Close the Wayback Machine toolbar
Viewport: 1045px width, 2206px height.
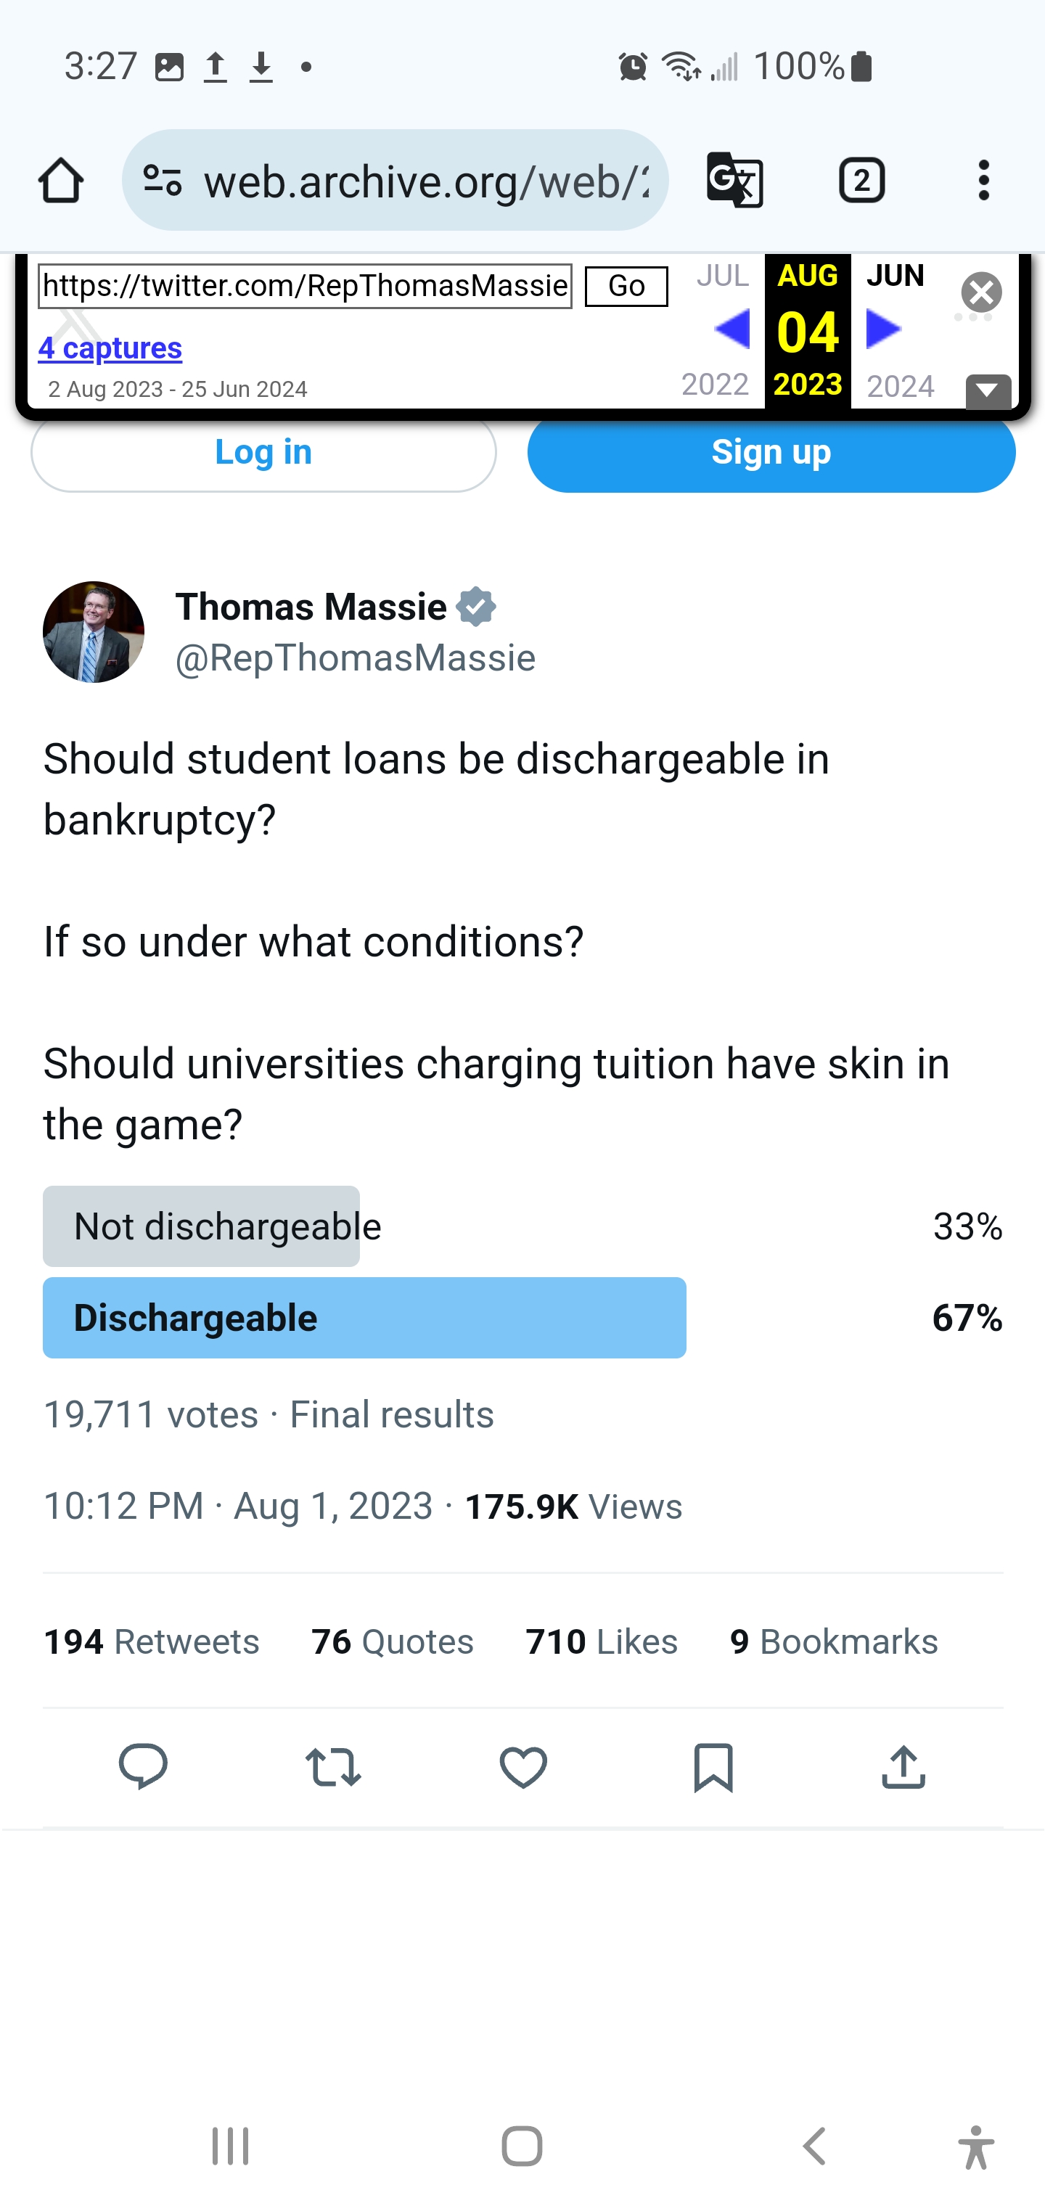(982, 293)
